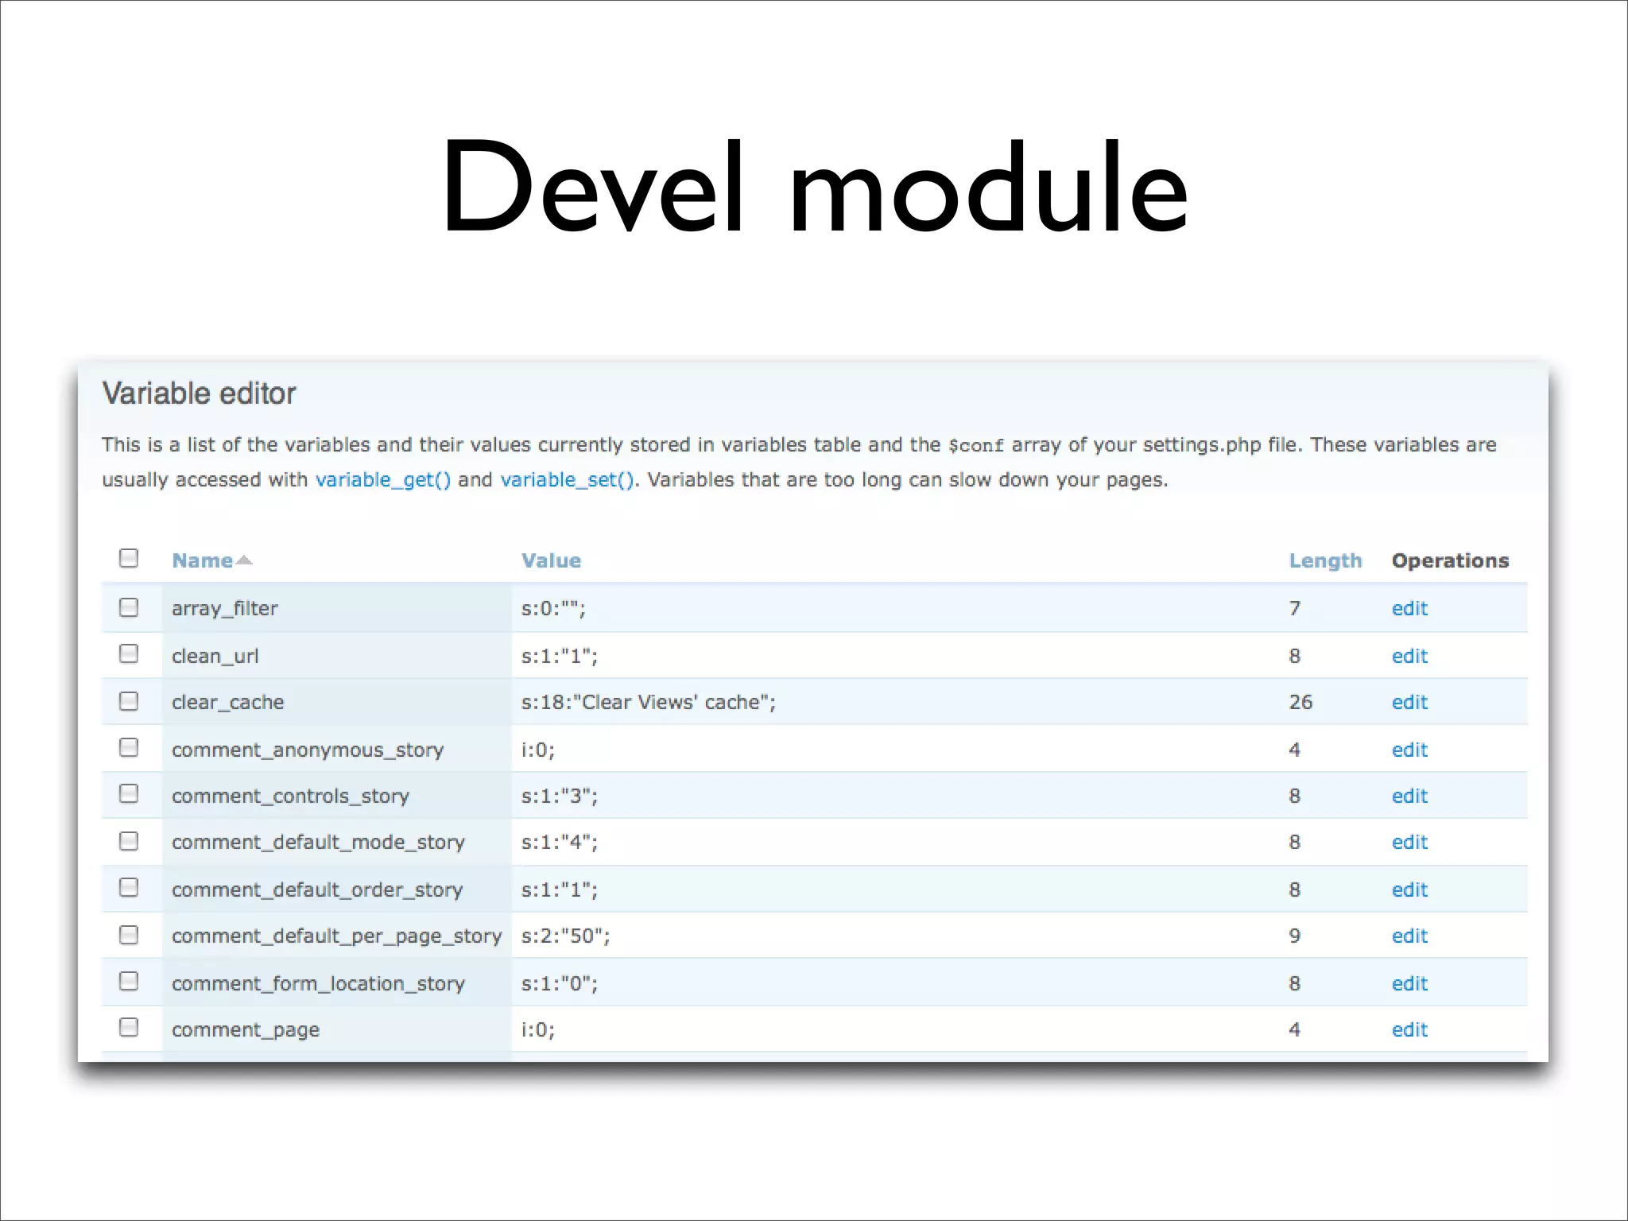Viewport: 1628px width, 1221px height.
Task: Enable the comment_controls_story checkbox
Action: 129,793
